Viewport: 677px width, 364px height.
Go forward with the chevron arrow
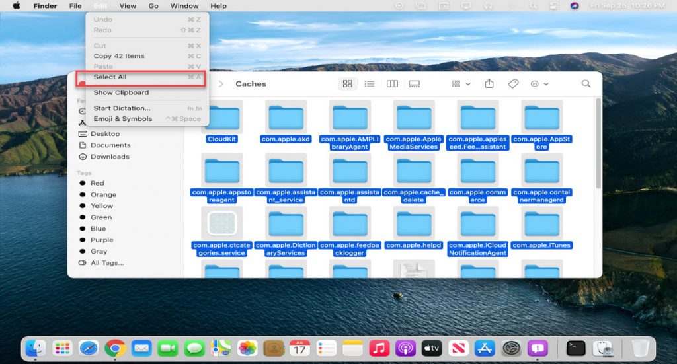click(221, 84)
